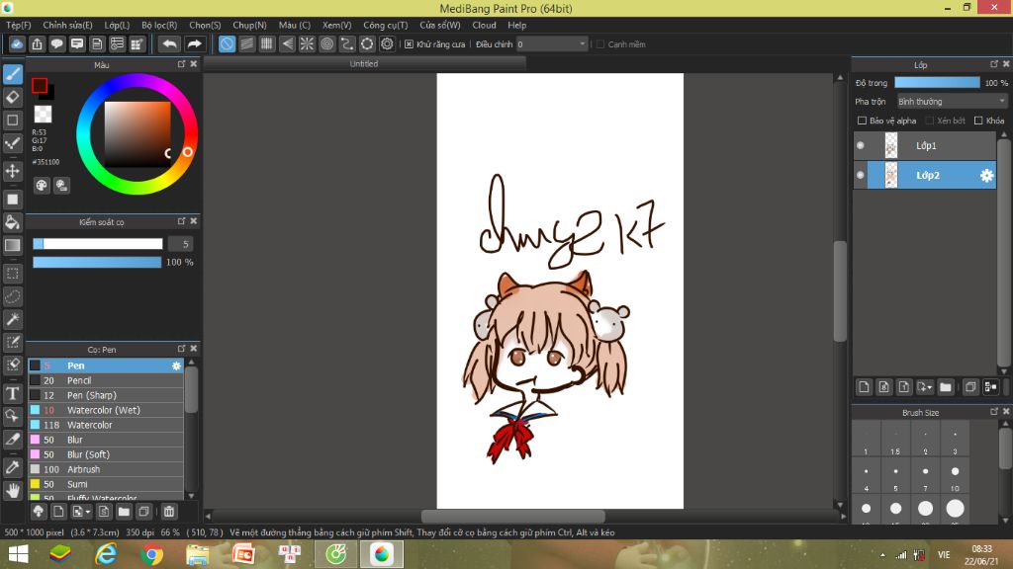Open the Bộ lọc(R) menu
Viewport: 1013px width, 569px height.
pyautogui.click(x=159, y=25)
